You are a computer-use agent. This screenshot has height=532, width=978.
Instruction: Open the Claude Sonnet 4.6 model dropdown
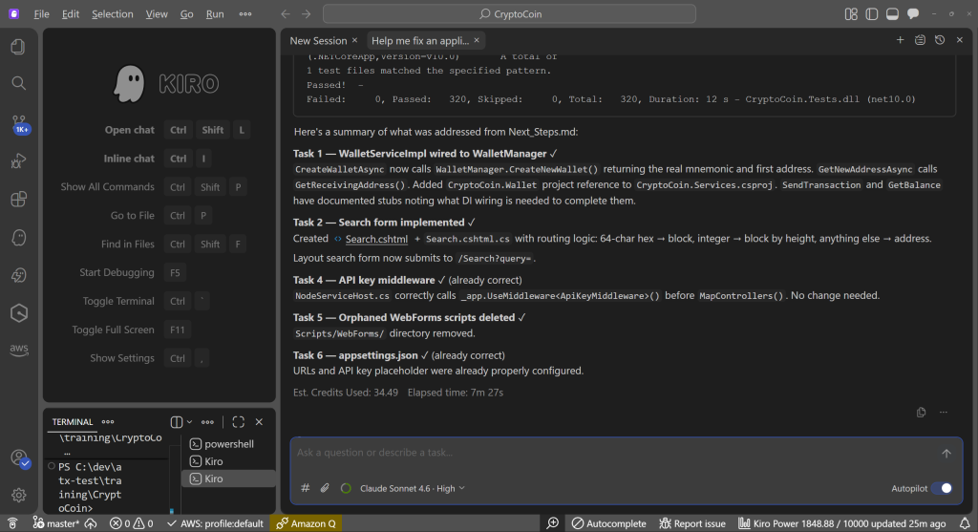[x=413, y=488]
